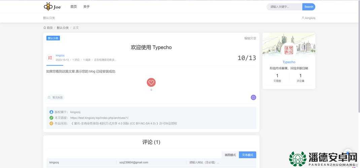Screen dimensions: 360x168
Task: Open the Typecho sidebar author link
Action: (x=289, y=62)
